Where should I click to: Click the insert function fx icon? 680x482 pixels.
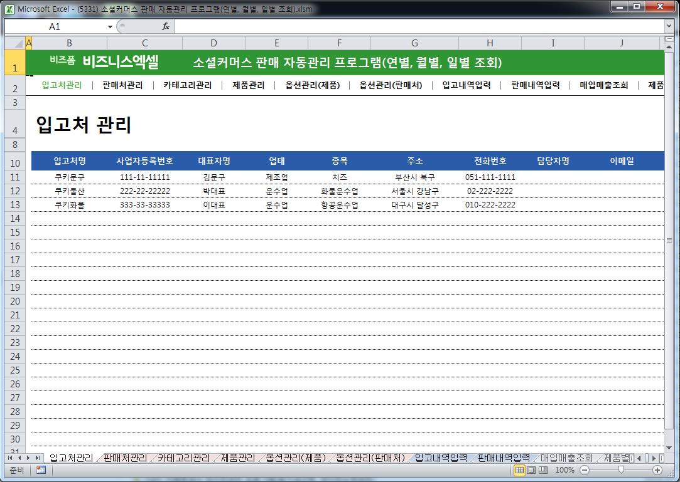pyautogui.click(x=166, y=26)
